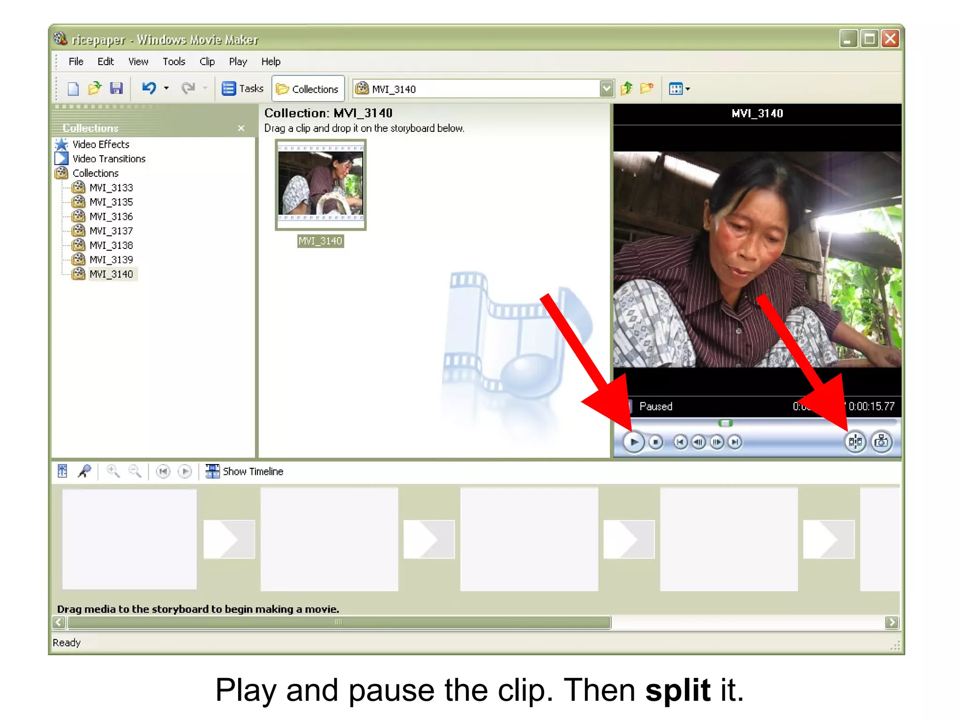
Task: Select Video Effects in the tree
Action: [101, 144]
